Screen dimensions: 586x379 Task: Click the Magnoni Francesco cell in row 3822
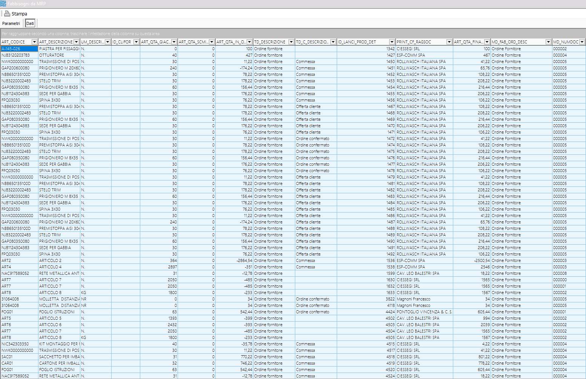point(424,299)
